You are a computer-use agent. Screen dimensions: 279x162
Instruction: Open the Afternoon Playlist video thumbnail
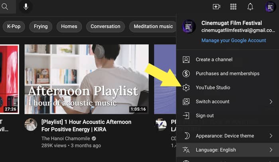(x=86, y=79)
